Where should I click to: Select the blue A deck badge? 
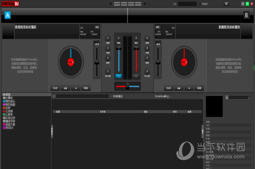tap(8, 15)
